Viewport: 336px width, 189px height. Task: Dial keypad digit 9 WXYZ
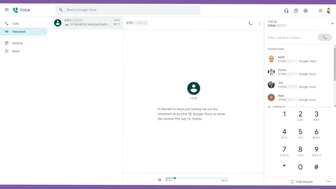317,151
